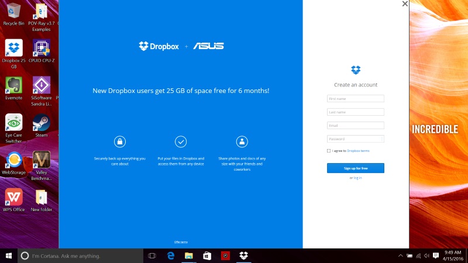Image resolution: width=468 pixels, height=263 pixels.
Task: Click the ASUS logo in banner
Action: click(208, 46)
